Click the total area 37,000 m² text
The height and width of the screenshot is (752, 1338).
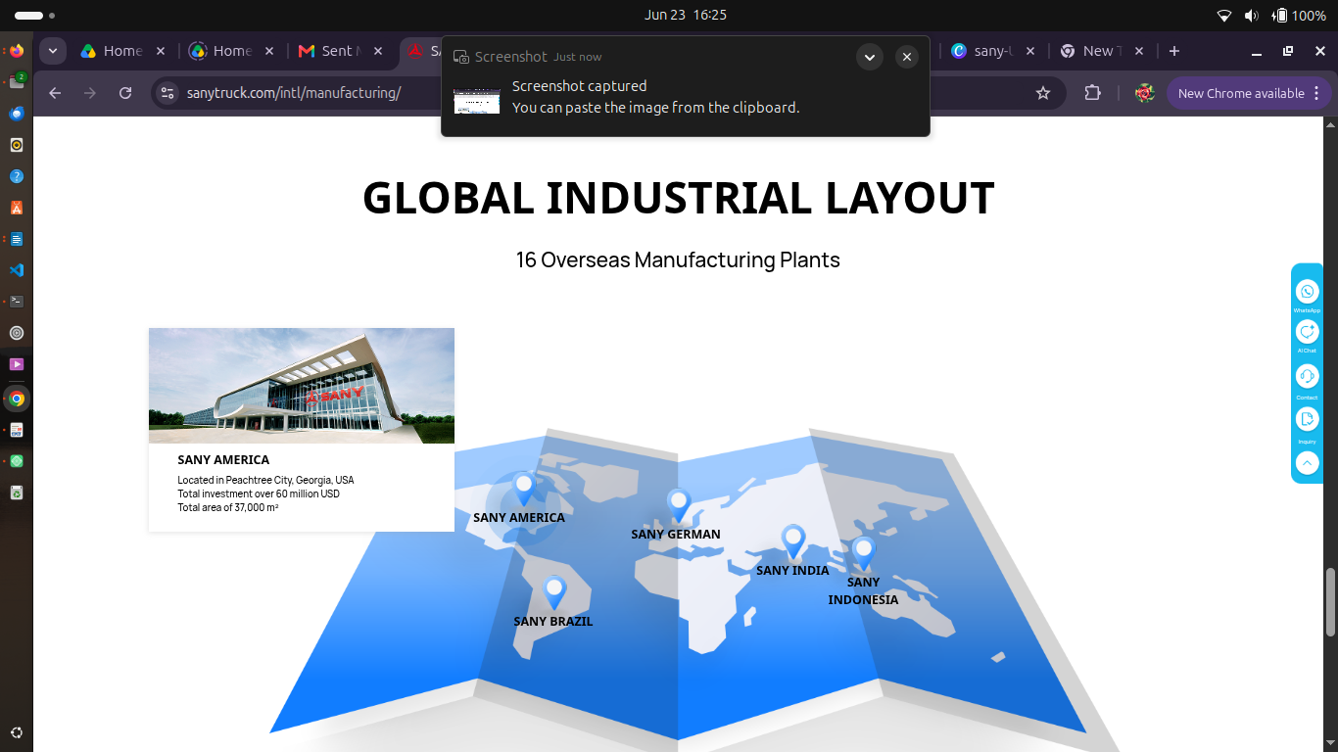coord(228,508)
